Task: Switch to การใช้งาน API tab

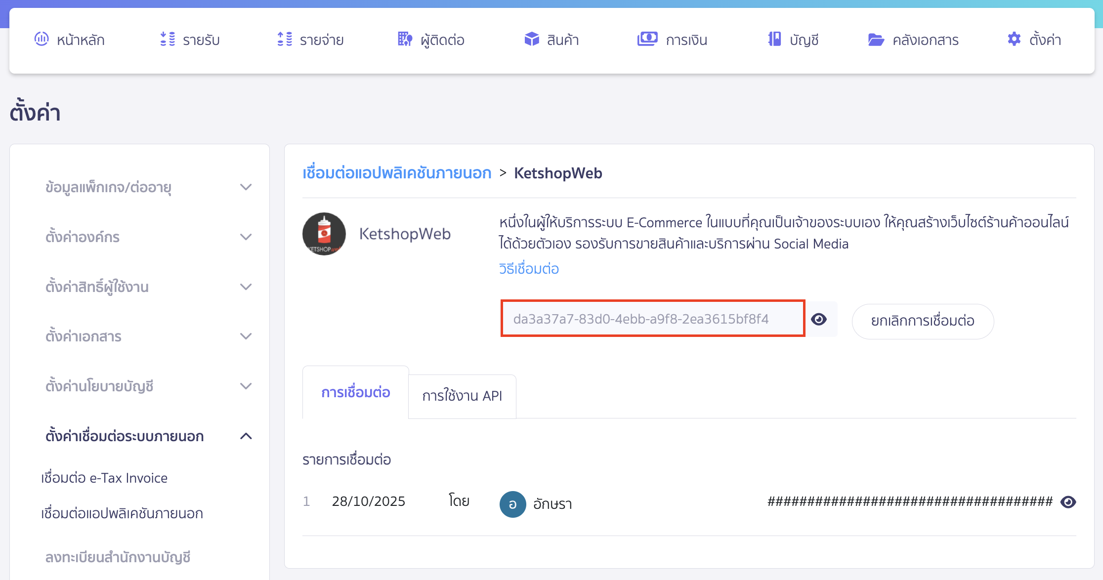Action: 462,396
